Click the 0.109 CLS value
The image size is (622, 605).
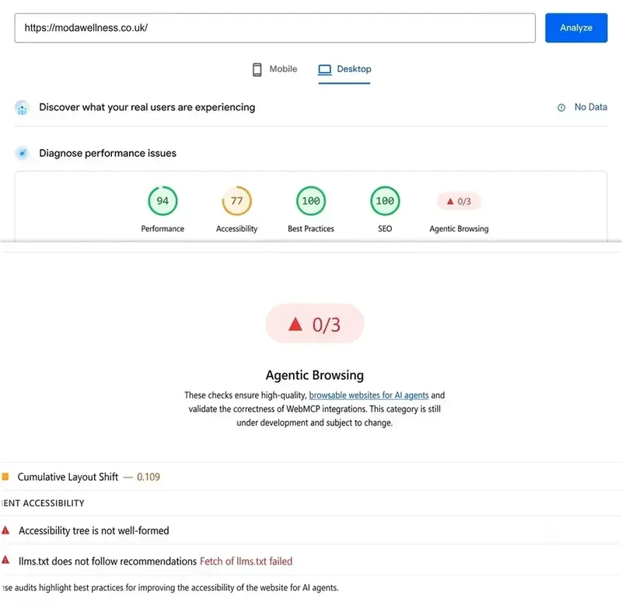[149, 477]
